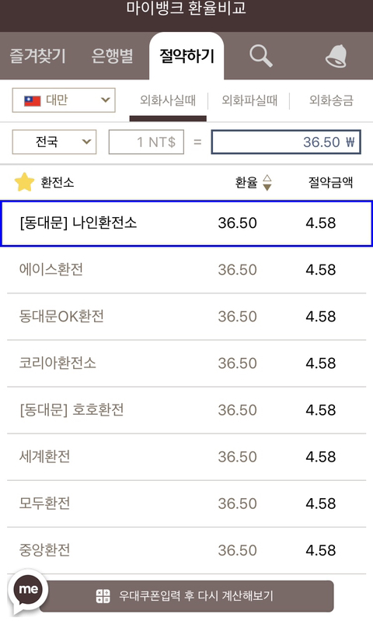373x621 pixels.
Task: Tap the yellow favorites star icon
Action: click(x=24, y=182)
